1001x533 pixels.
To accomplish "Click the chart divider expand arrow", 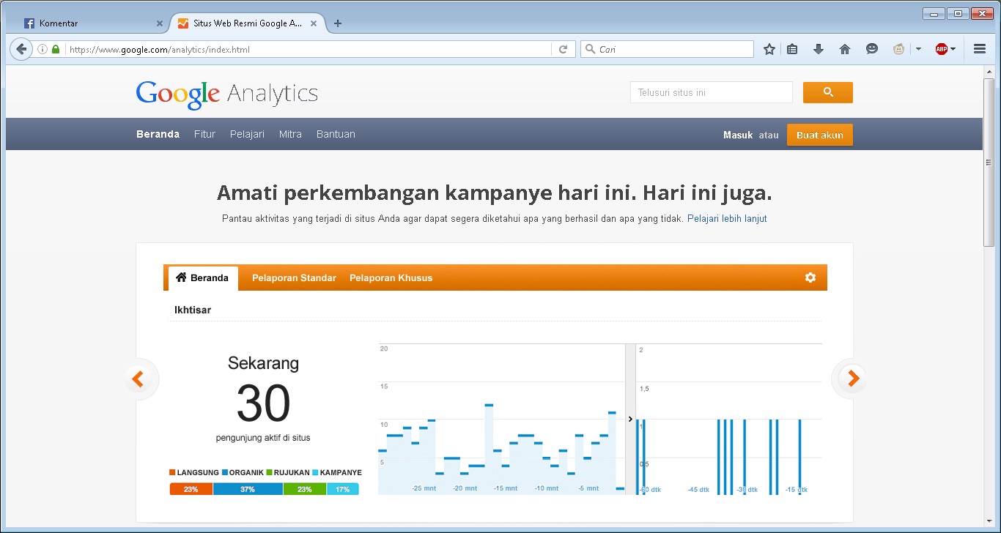I will (x=630, y=419).
